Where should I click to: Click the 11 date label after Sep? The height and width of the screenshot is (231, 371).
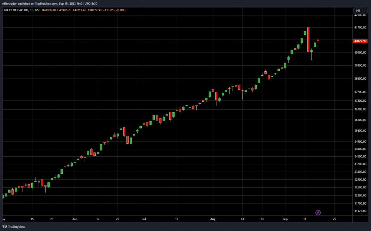coord(305,219)
